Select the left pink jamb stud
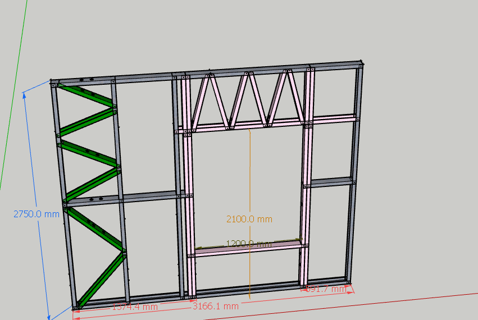The width and height of the screenshot is (478, 320). point(190,213)
